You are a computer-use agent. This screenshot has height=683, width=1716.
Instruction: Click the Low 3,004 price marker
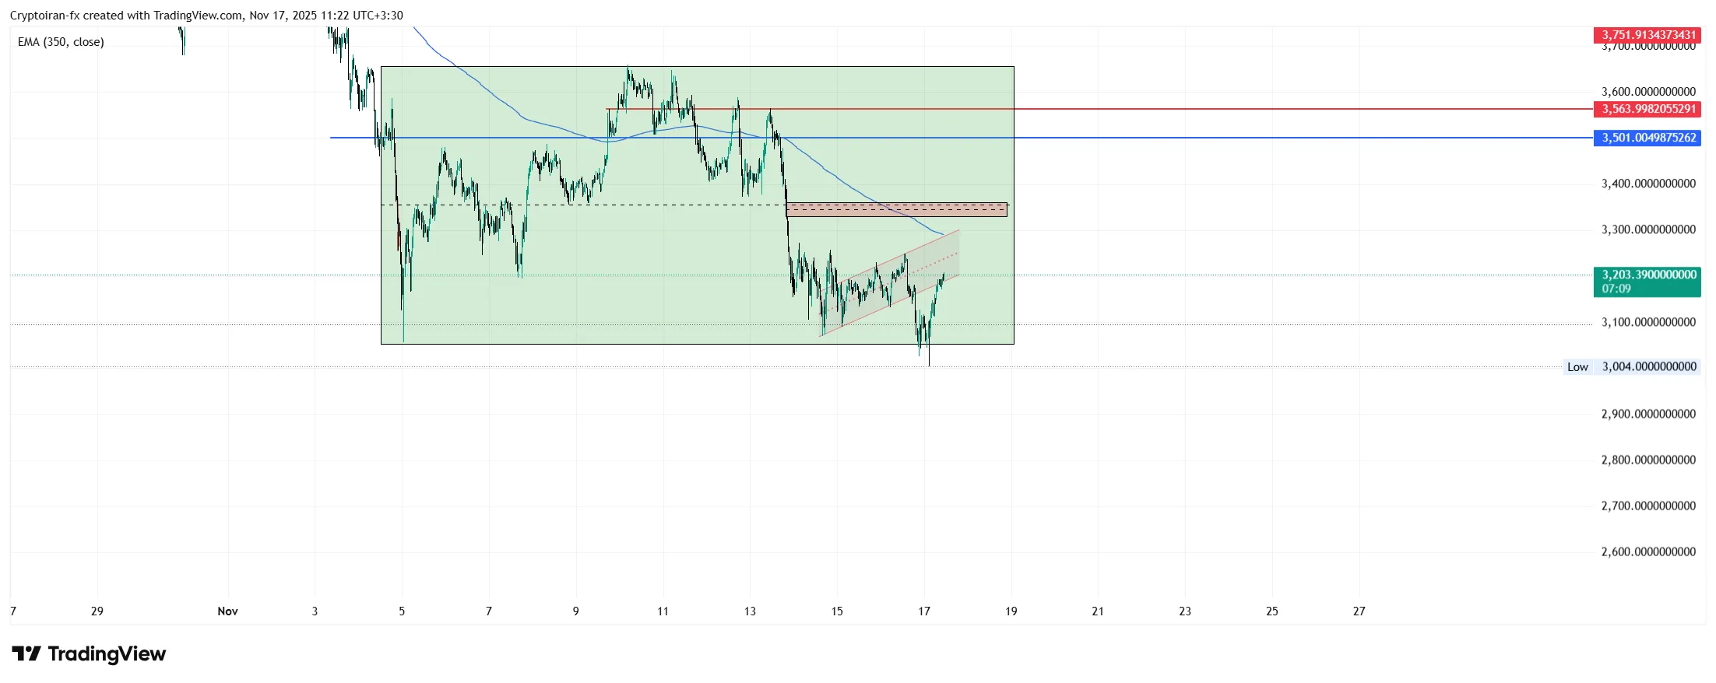click(x=1632, y=366)
